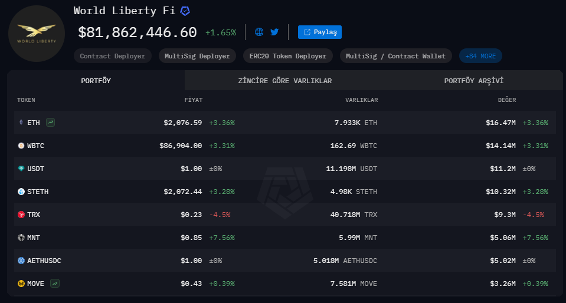Image resolution: width=566 pixels, height=303 pixels.
Task: Click the STETH token icon
Action: coord(21,192)
